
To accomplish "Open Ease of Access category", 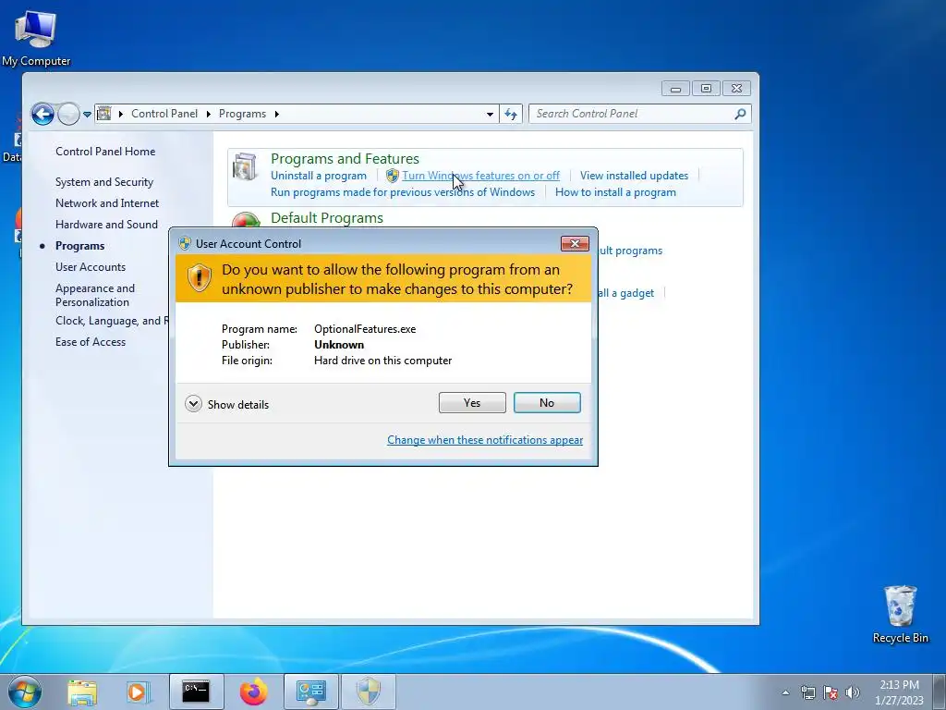I will coord(91,342).
